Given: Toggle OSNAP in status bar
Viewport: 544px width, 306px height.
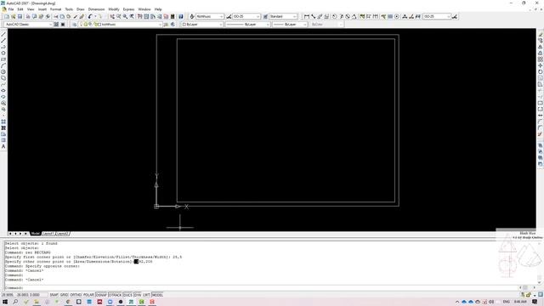Looking at the screenshot, I should pos(101,295).
